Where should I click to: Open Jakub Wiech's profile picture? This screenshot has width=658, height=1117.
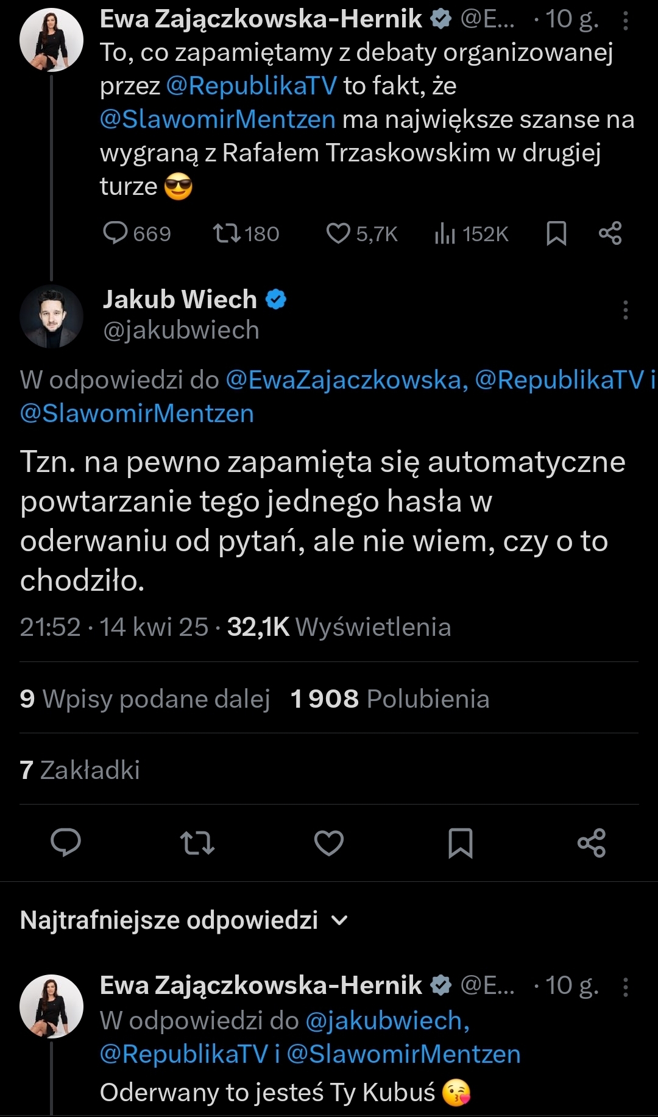(x=52, y=316)
